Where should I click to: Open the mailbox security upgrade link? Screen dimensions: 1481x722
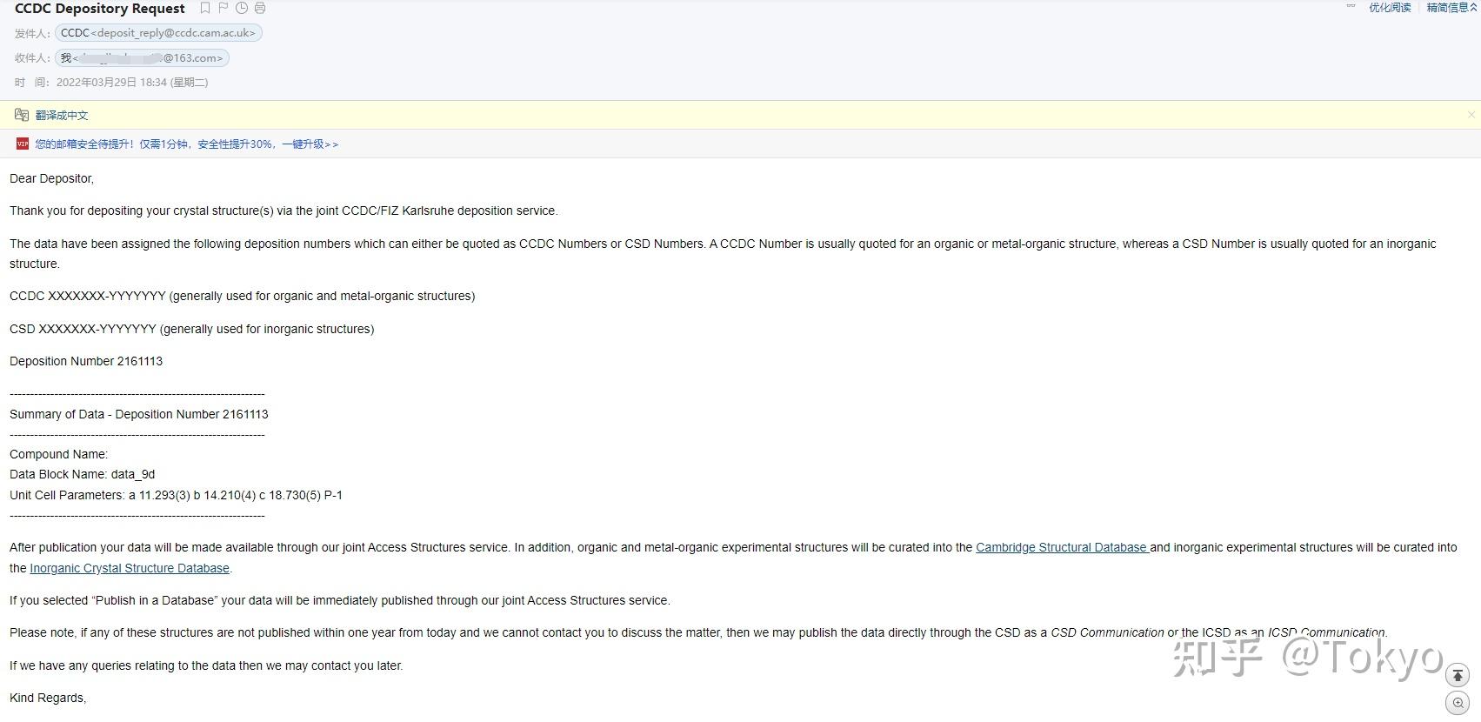(x=186, y=144)
